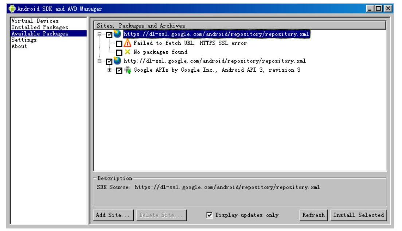Click the yellow X icon beside No packages found

pos(128,52)
